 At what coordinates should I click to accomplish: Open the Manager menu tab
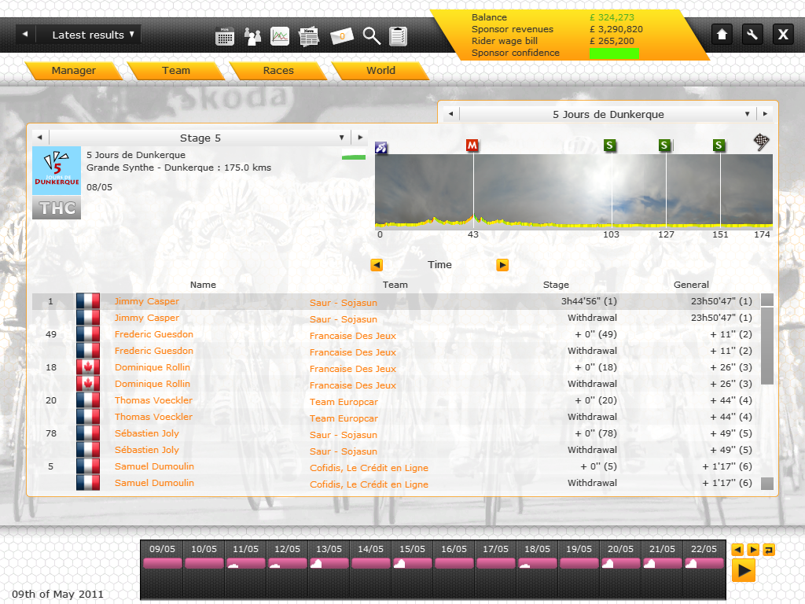click(73, 71)
